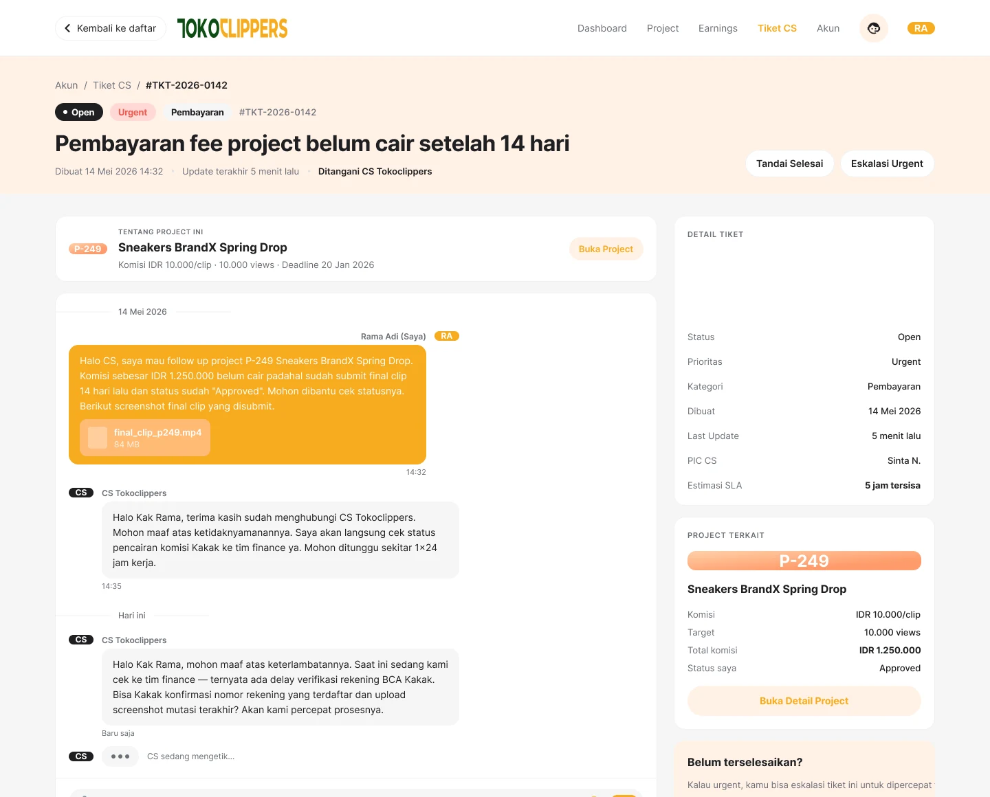Click the CS avatar on the Hari ini reply
Screen dimensions: 990x797
tap(81, 640)
